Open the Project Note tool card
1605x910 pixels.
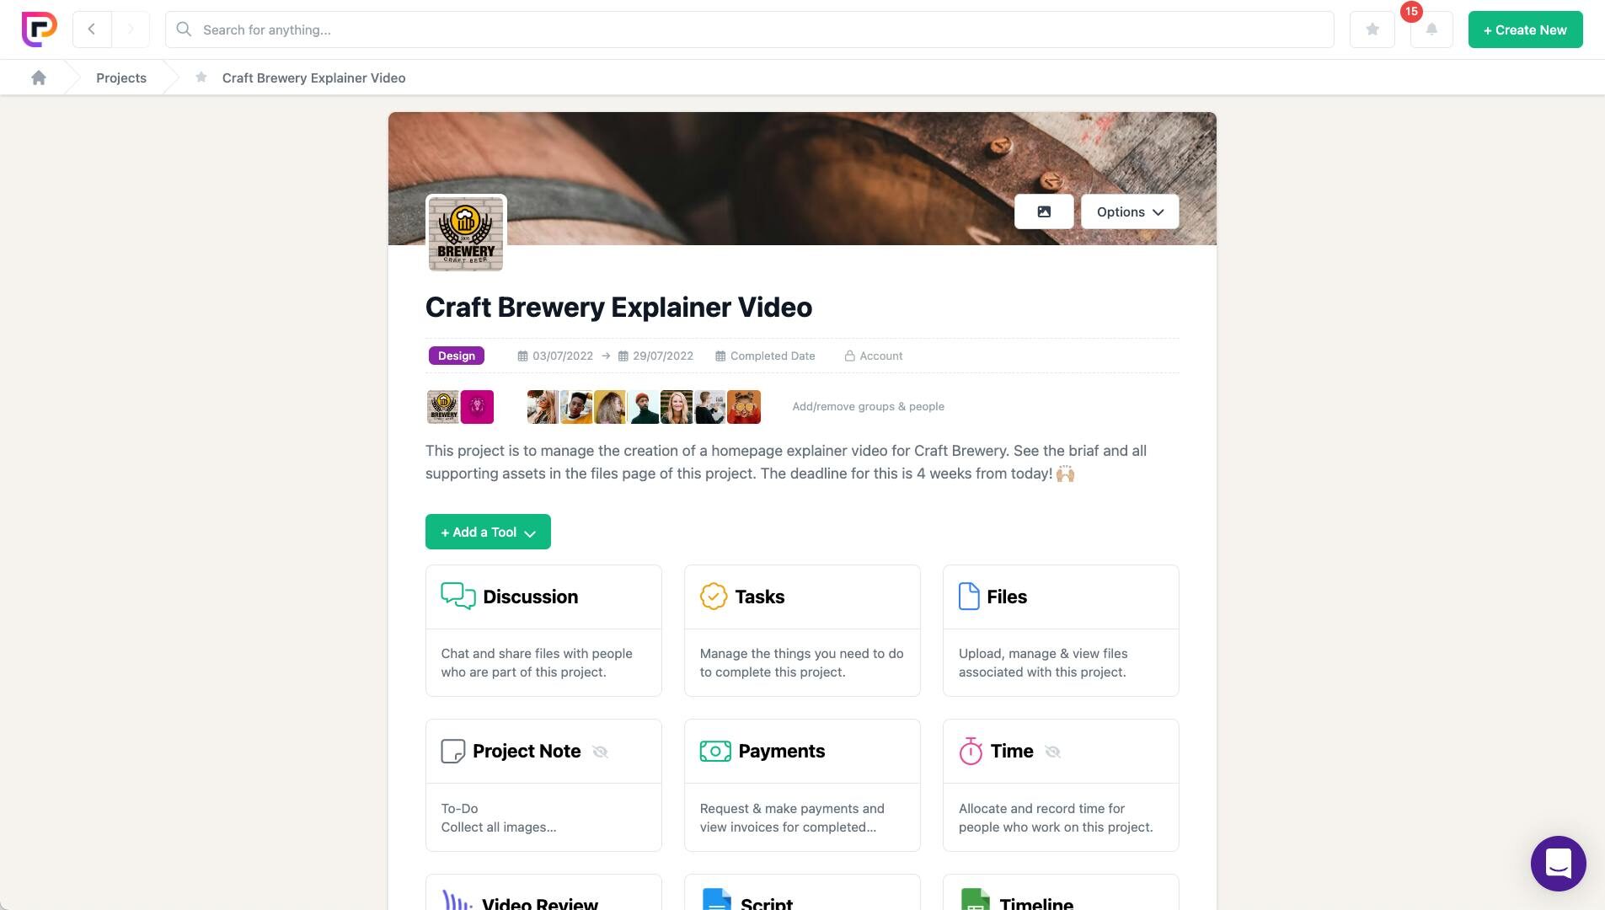tap(543, 785)
